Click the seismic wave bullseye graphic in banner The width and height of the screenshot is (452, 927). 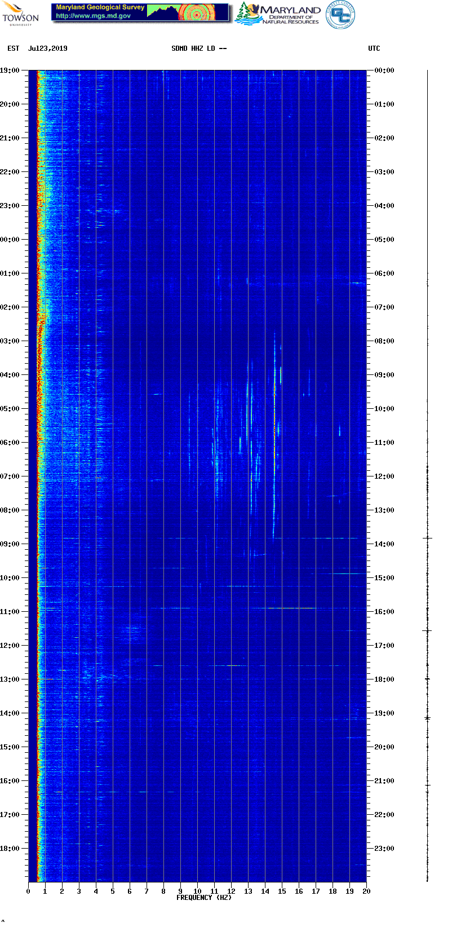coord(198,13)
